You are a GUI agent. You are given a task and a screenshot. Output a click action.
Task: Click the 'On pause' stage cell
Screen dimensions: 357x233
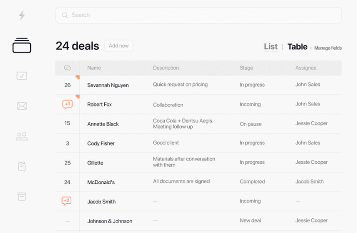click(x=251, y=124)
